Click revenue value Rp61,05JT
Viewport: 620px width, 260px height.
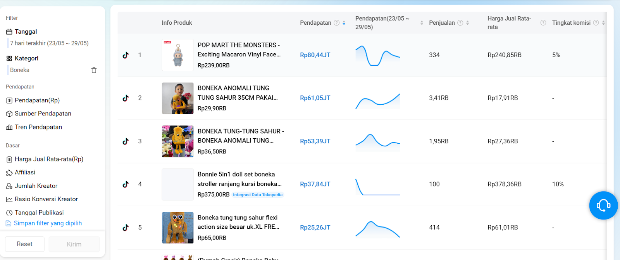315,98
